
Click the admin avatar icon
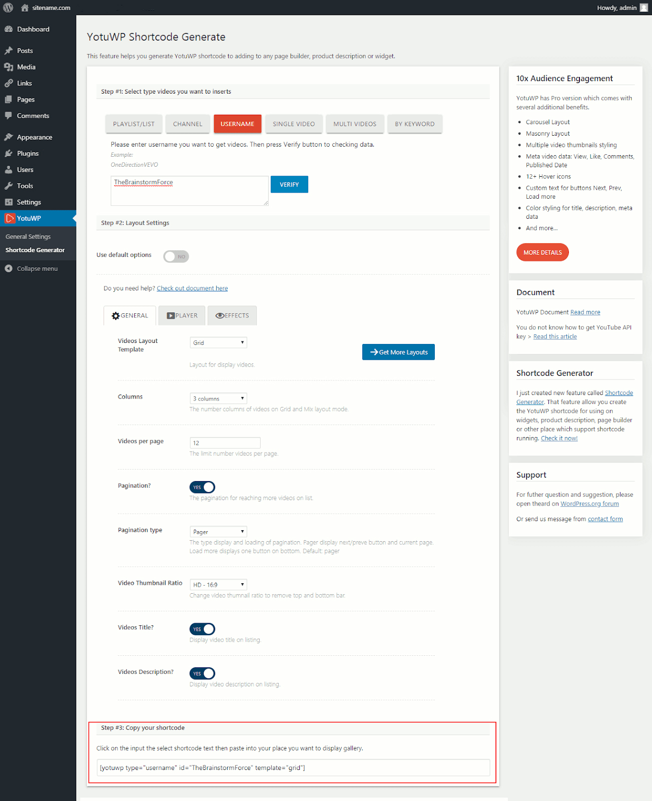click(643, 8)
